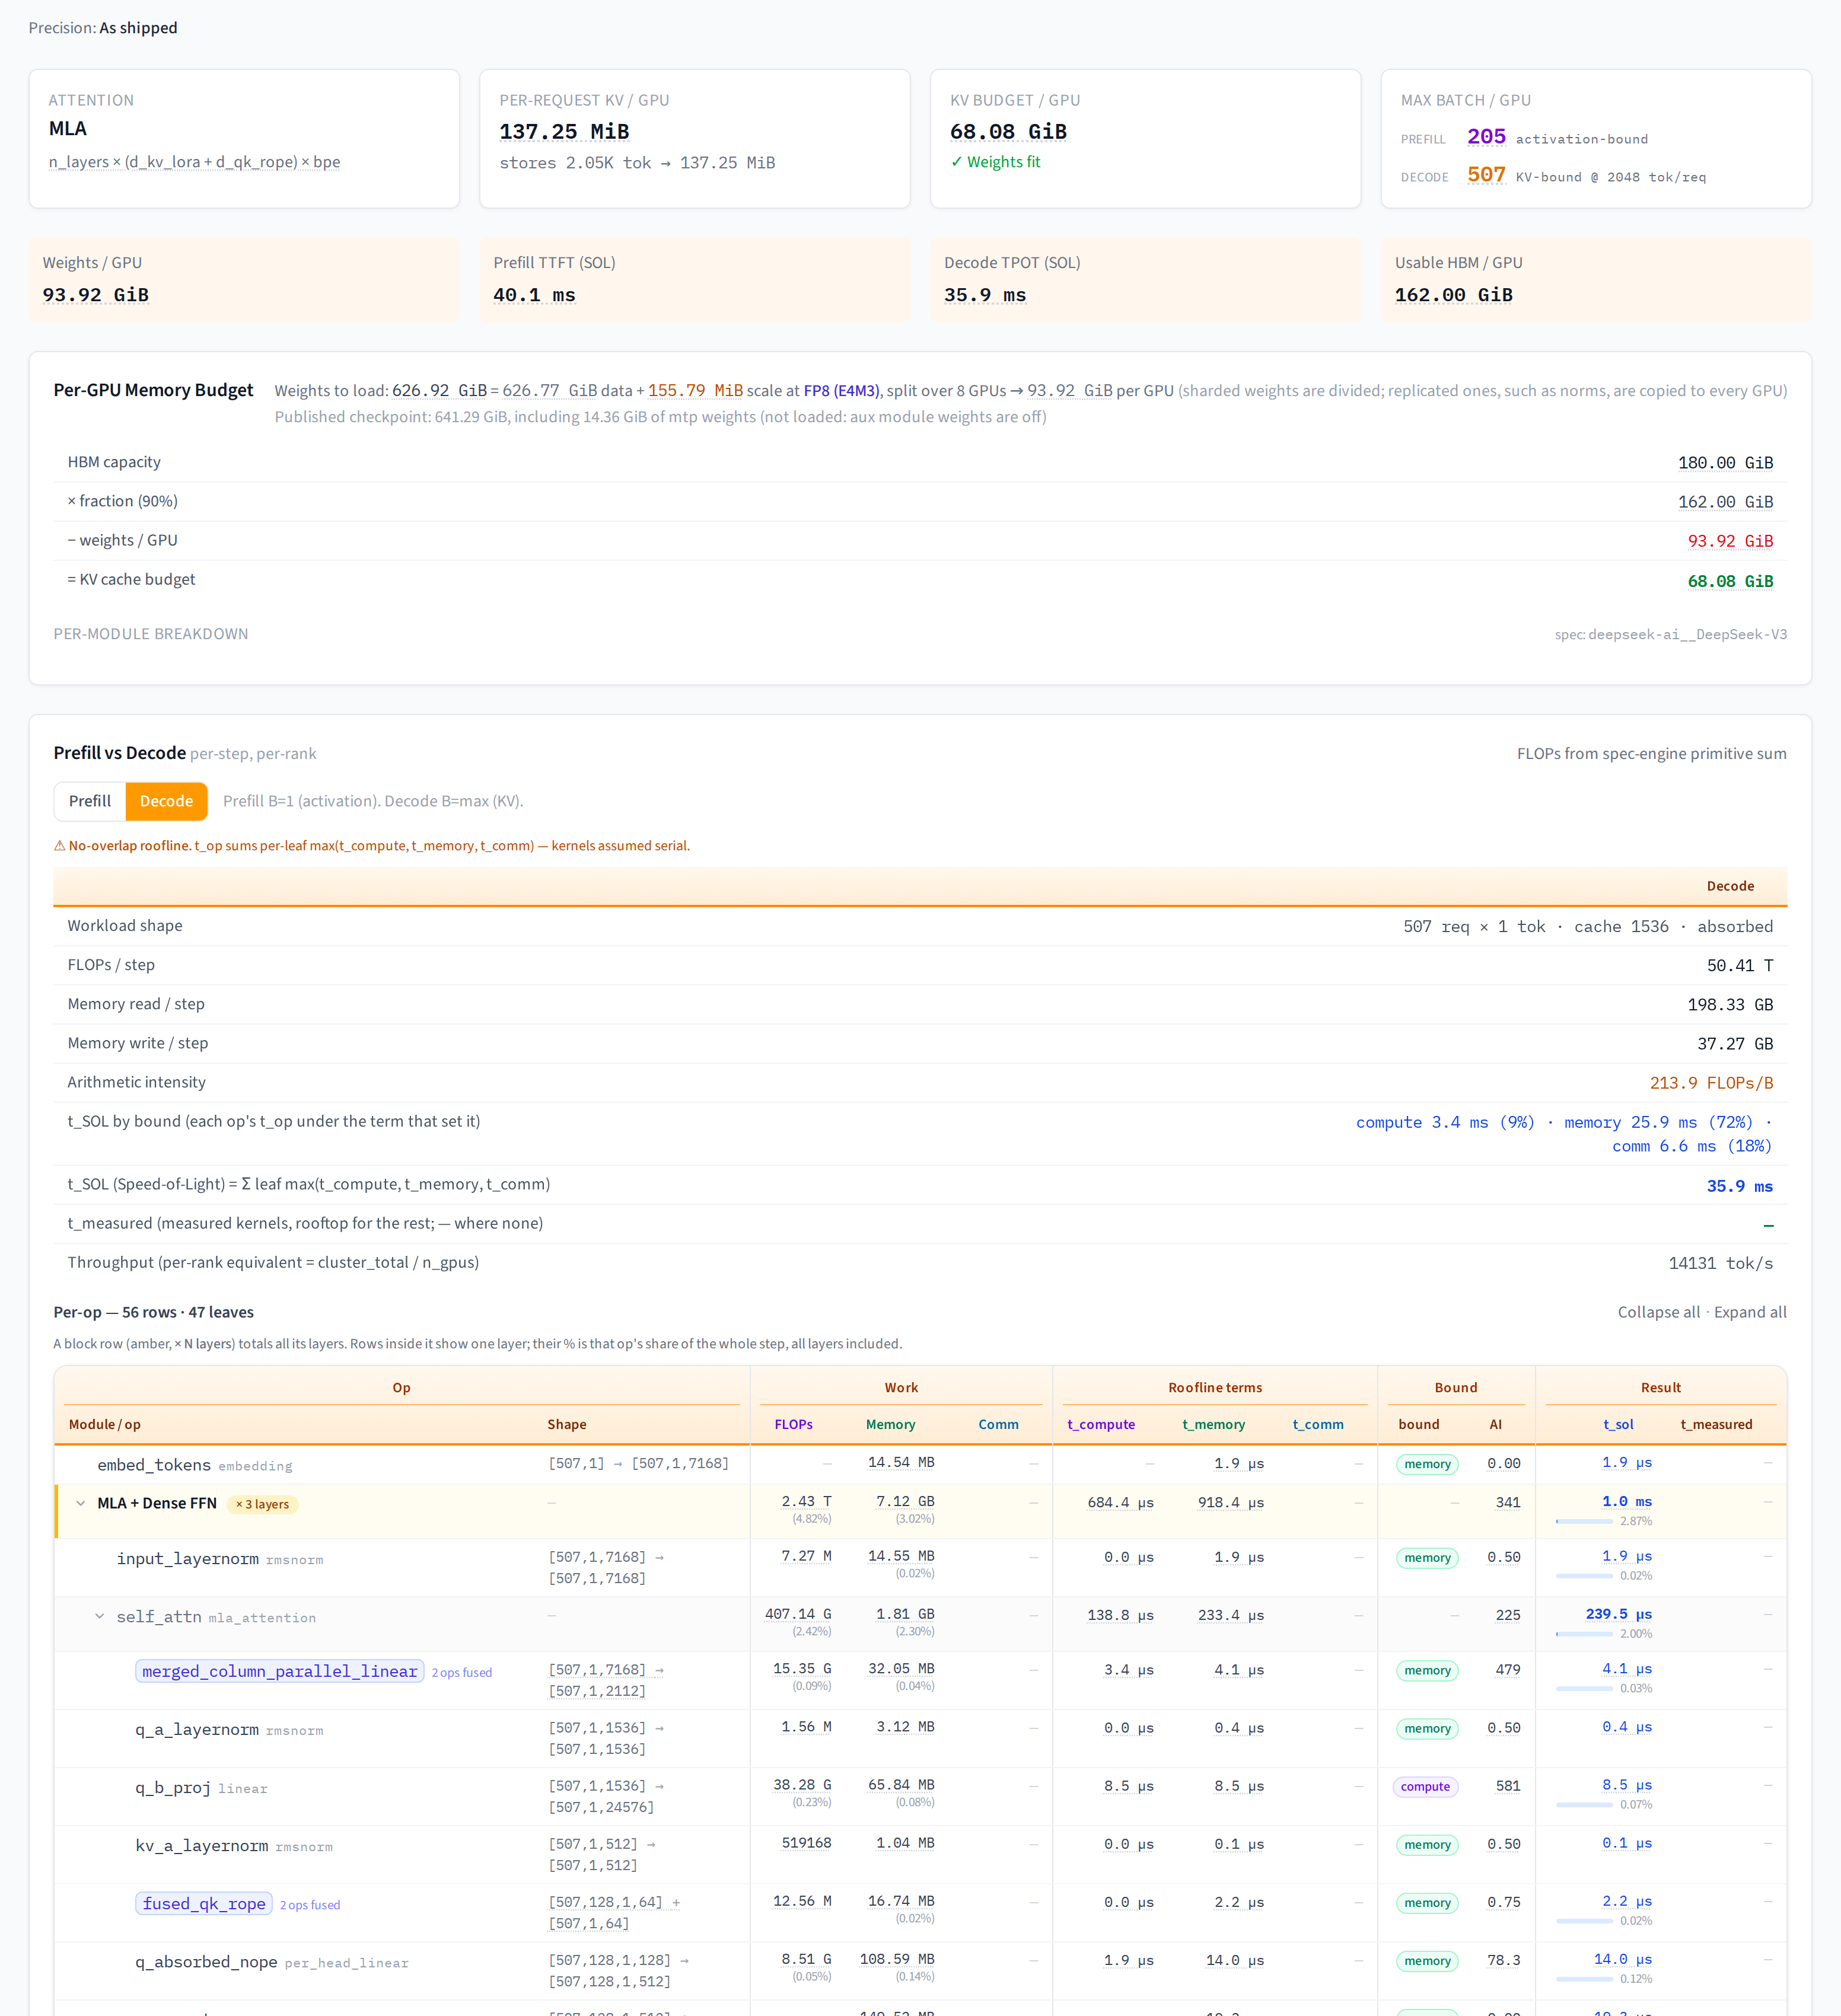
Task: Click the 93.92 GiB Weights / GPU card value
Action: tap(96, 295)
